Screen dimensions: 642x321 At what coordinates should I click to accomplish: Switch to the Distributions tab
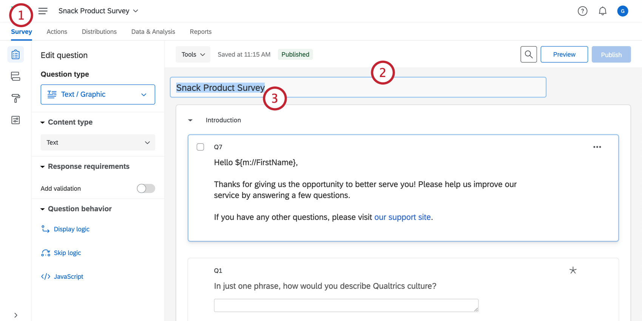99,32
